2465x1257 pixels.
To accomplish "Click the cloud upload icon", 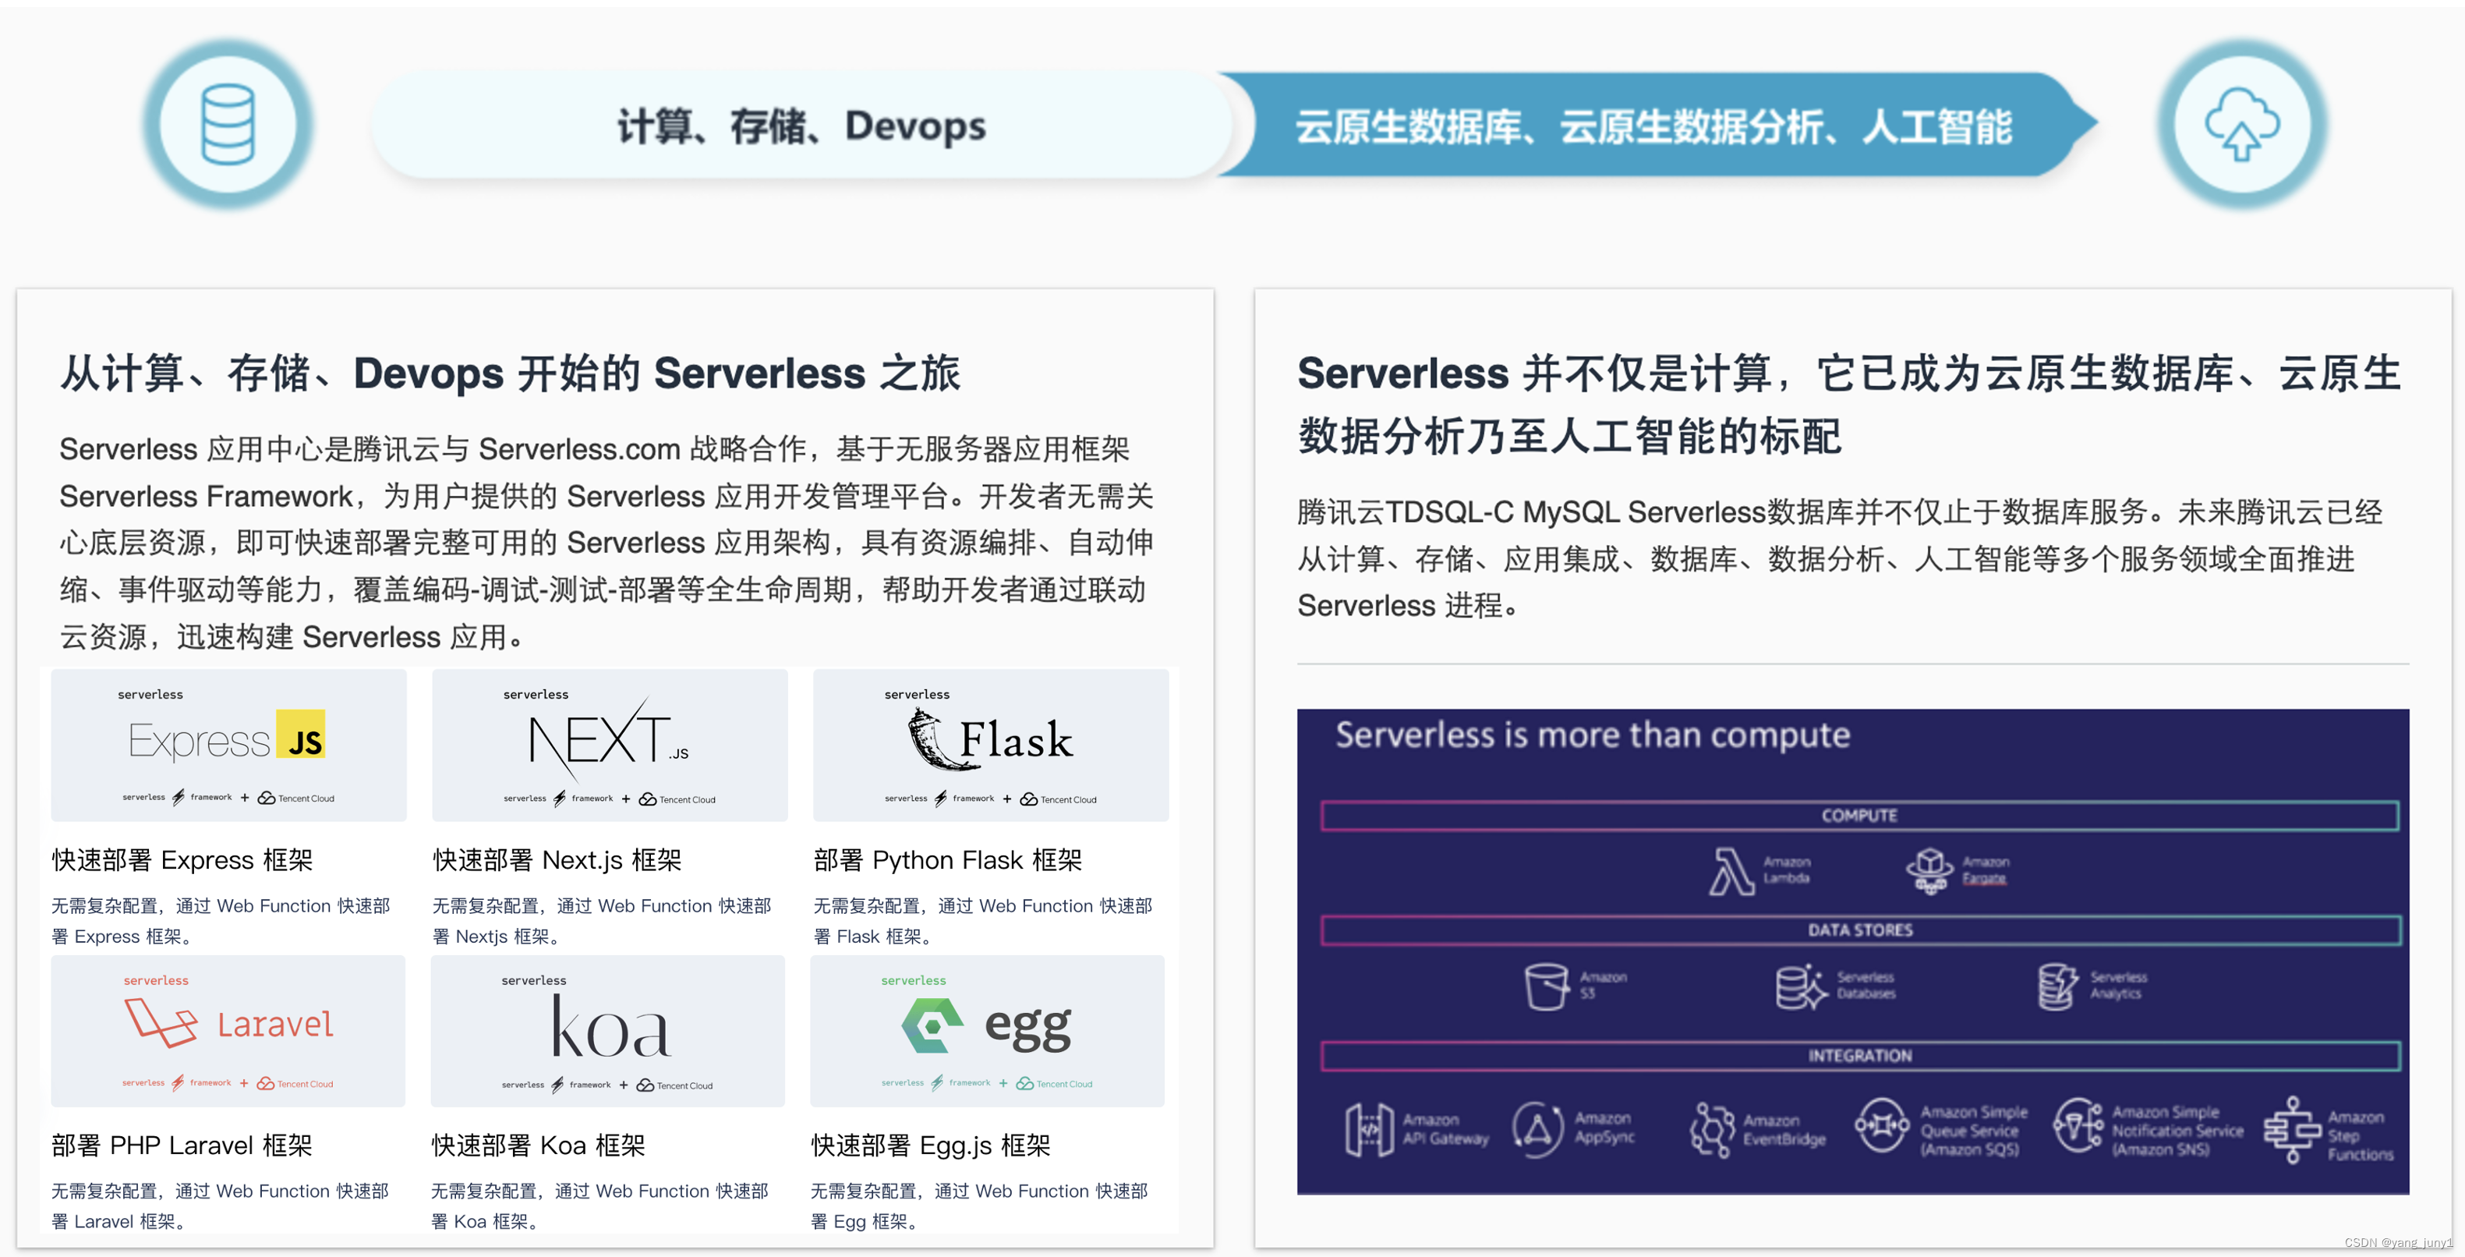I will click(2241, 125).
